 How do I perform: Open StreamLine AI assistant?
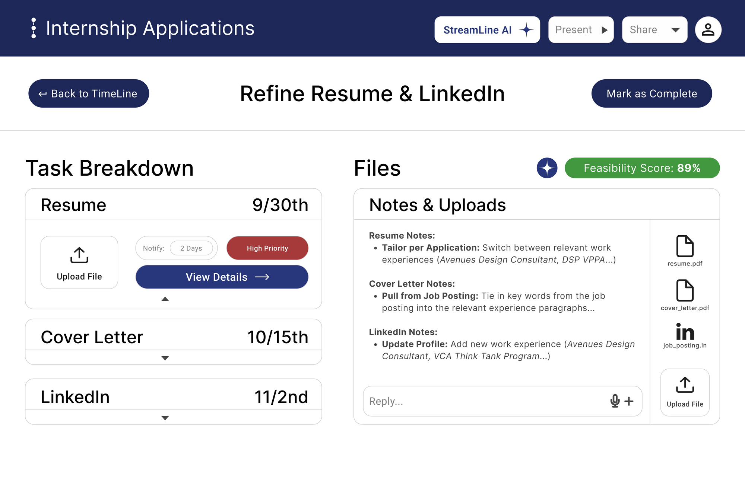(x=487, y=30)
